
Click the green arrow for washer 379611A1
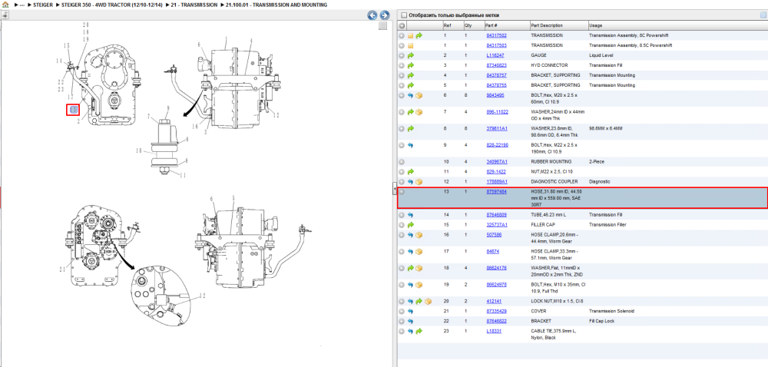click(x=411, y=129)
